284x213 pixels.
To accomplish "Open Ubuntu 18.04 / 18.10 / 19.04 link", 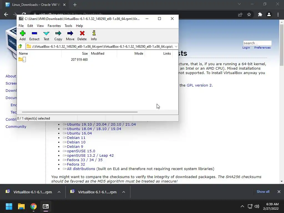I will pyautogui.click(x=94, y=129).
